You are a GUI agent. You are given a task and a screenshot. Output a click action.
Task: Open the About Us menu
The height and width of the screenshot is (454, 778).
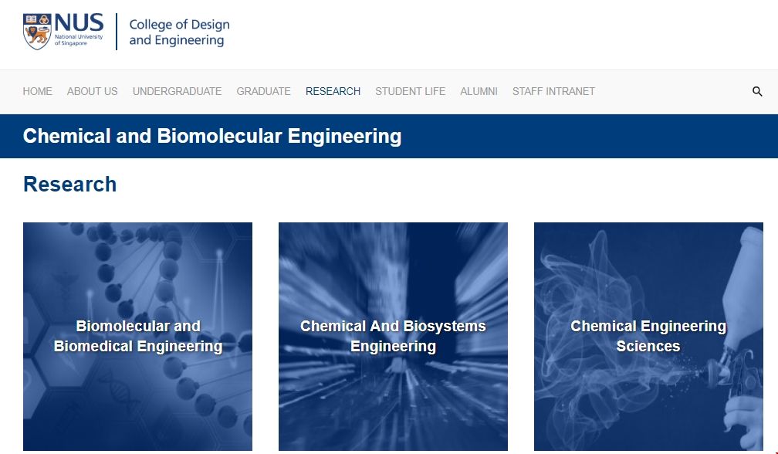coord(93,91)
